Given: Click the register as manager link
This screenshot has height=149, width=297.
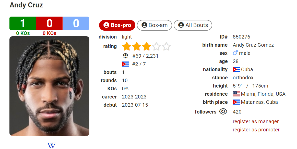Looking at the screenshot, I should click(256, 121).
